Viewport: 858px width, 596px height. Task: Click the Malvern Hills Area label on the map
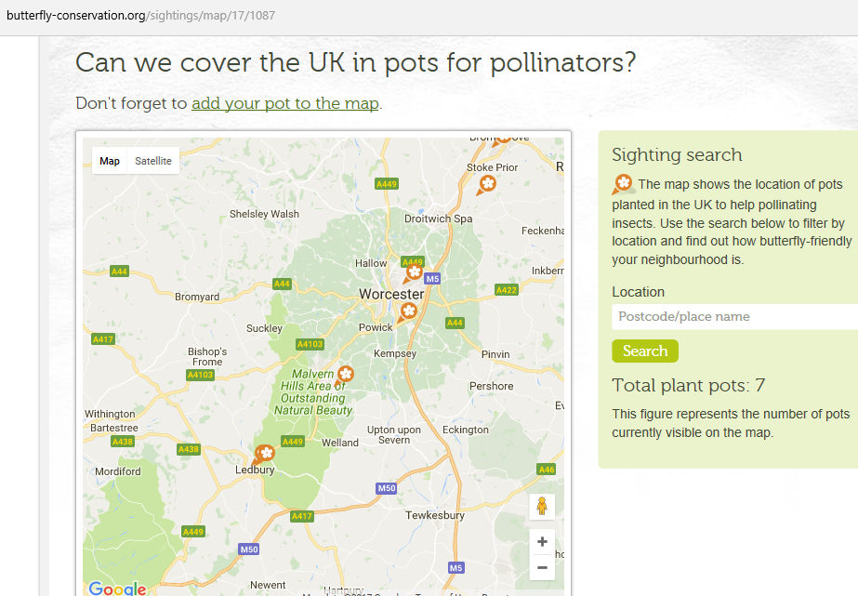[316, 391]
